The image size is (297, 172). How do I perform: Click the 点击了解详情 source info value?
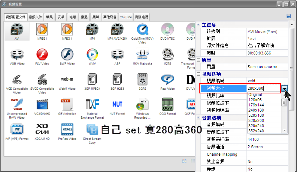[x=261, y=46]
